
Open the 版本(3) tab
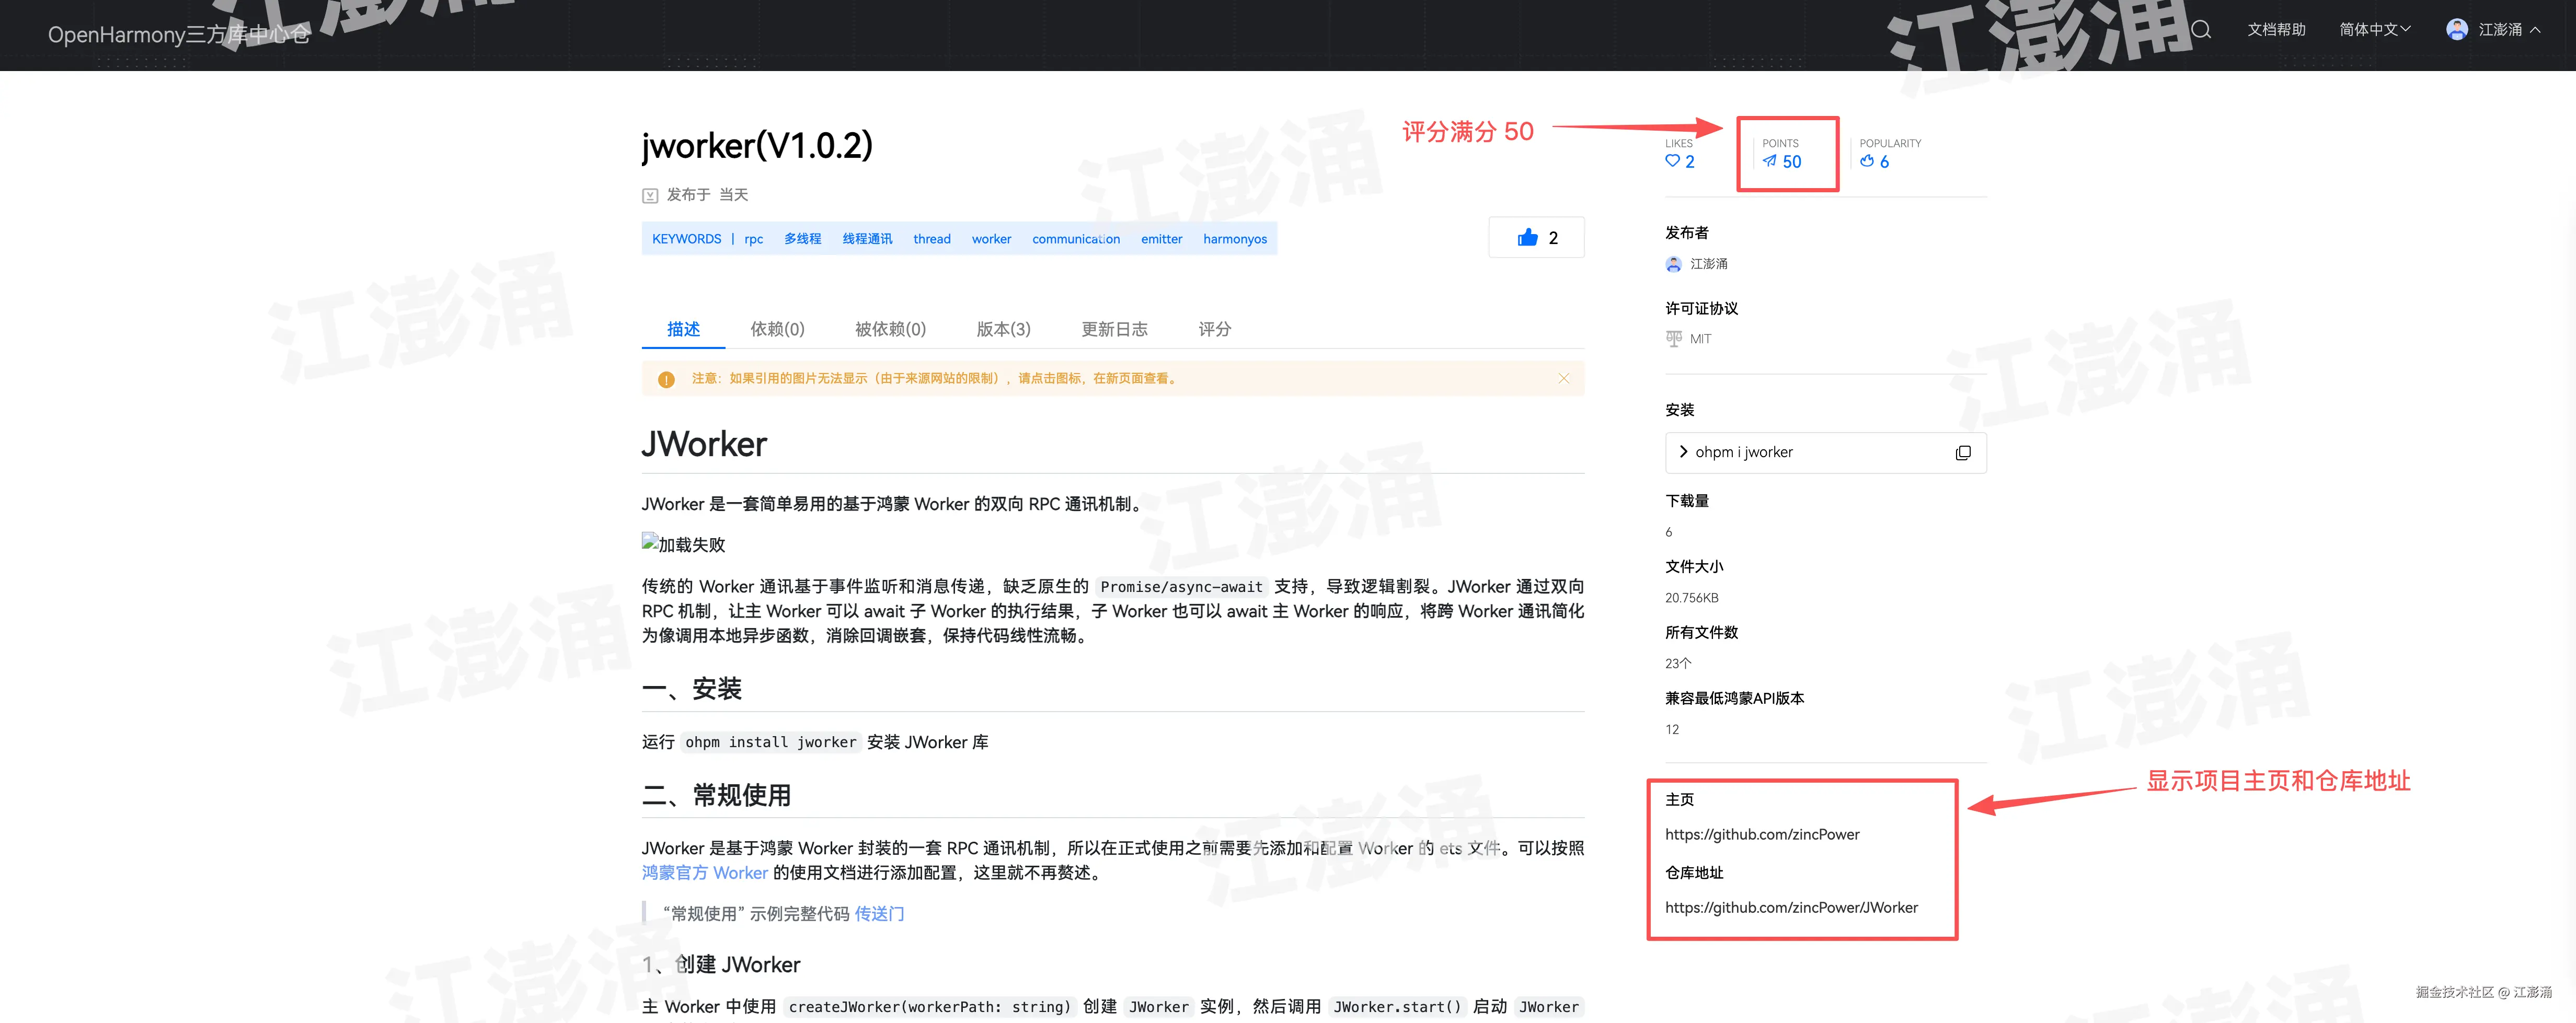[x=1003, y=329]
